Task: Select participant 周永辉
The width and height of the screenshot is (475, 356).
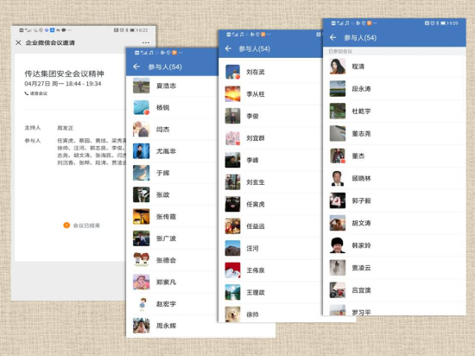Action: [x=172, y=326]
